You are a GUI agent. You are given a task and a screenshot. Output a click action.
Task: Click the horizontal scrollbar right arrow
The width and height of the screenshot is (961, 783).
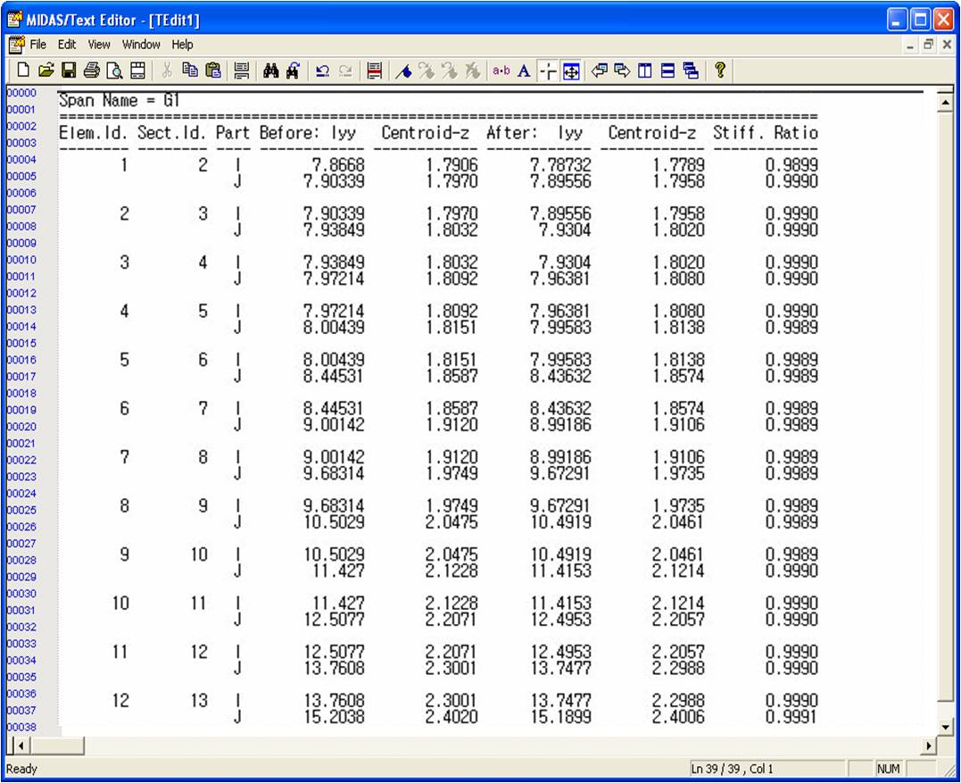coord(930,745)
